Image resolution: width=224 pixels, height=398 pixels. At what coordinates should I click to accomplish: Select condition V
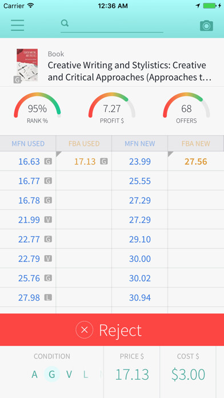pyautogui.click(x=69, y=375)
